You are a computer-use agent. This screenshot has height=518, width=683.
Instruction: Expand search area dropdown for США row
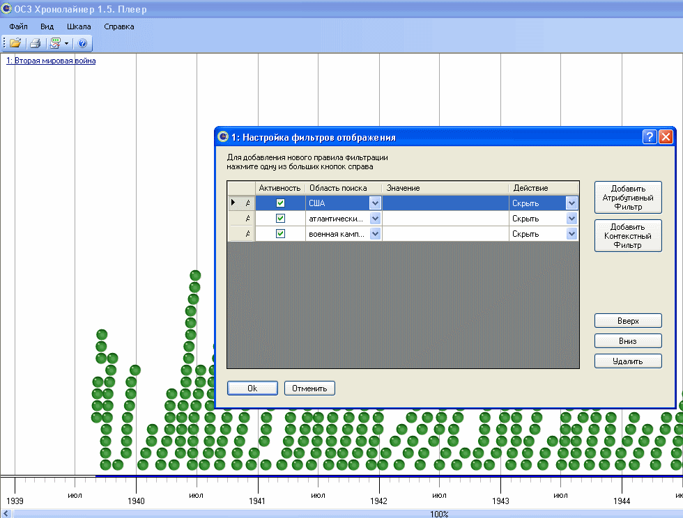(375, 203)
